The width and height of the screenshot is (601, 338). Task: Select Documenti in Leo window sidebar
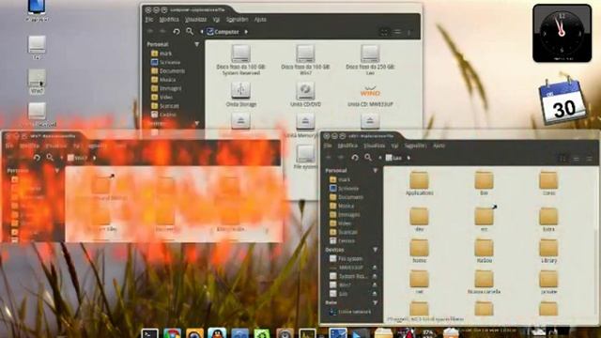347,197
